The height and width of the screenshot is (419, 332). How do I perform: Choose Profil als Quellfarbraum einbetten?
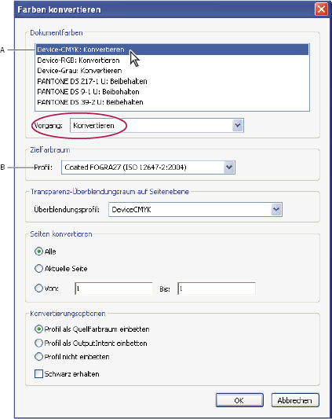[x=38, y=329]
